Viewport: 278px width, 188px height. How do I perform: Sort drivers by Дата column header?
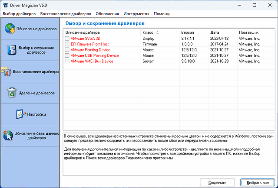[x=215, y=32]
